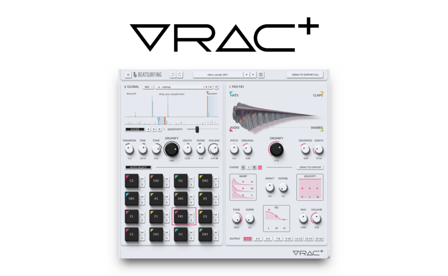Solo the G1 pad

click(216, 220)
